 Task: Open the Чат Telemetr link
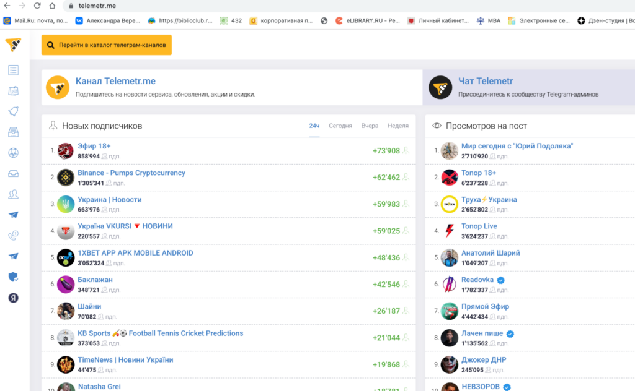tap(486, 81)
